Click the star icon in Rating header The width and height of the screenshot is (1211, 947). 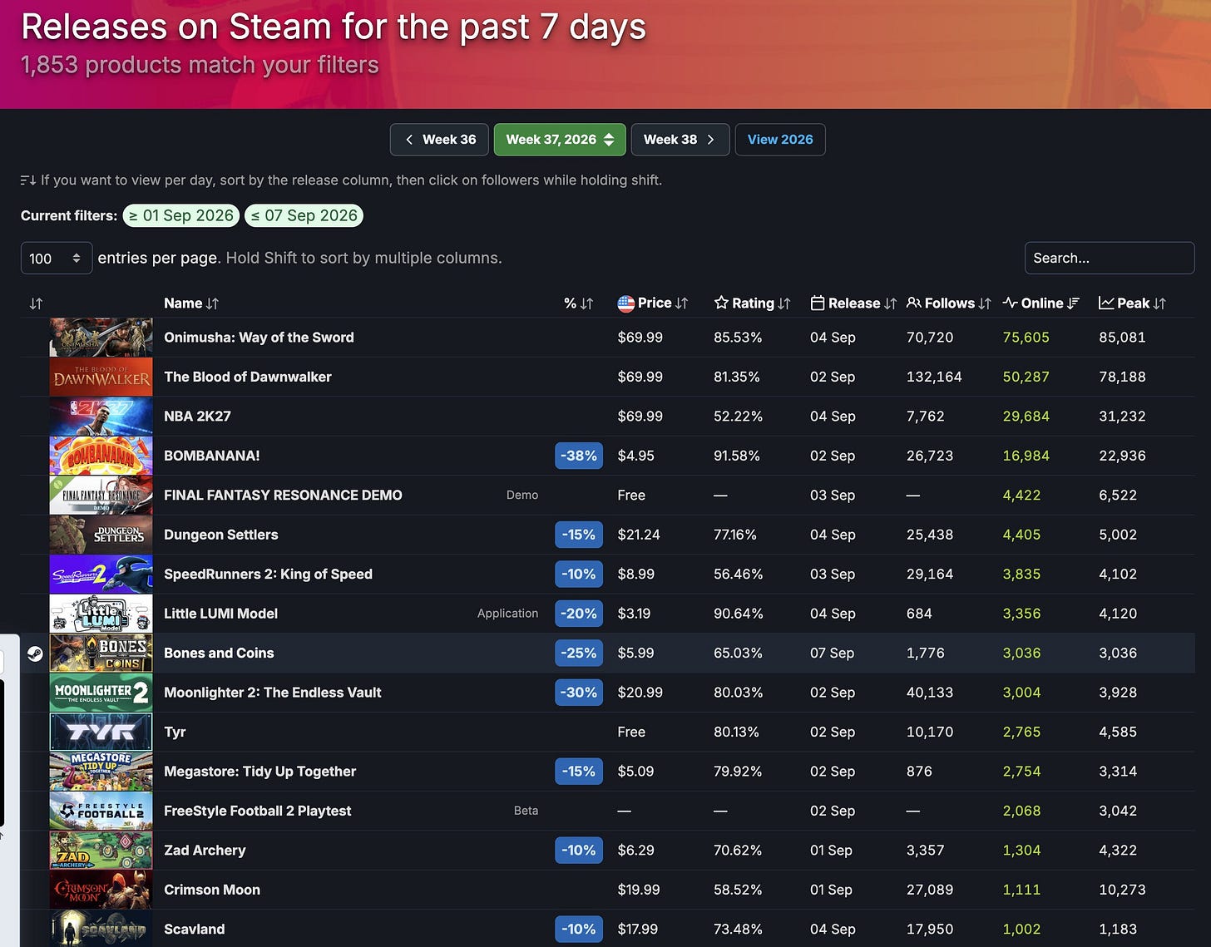click(721, 303)
